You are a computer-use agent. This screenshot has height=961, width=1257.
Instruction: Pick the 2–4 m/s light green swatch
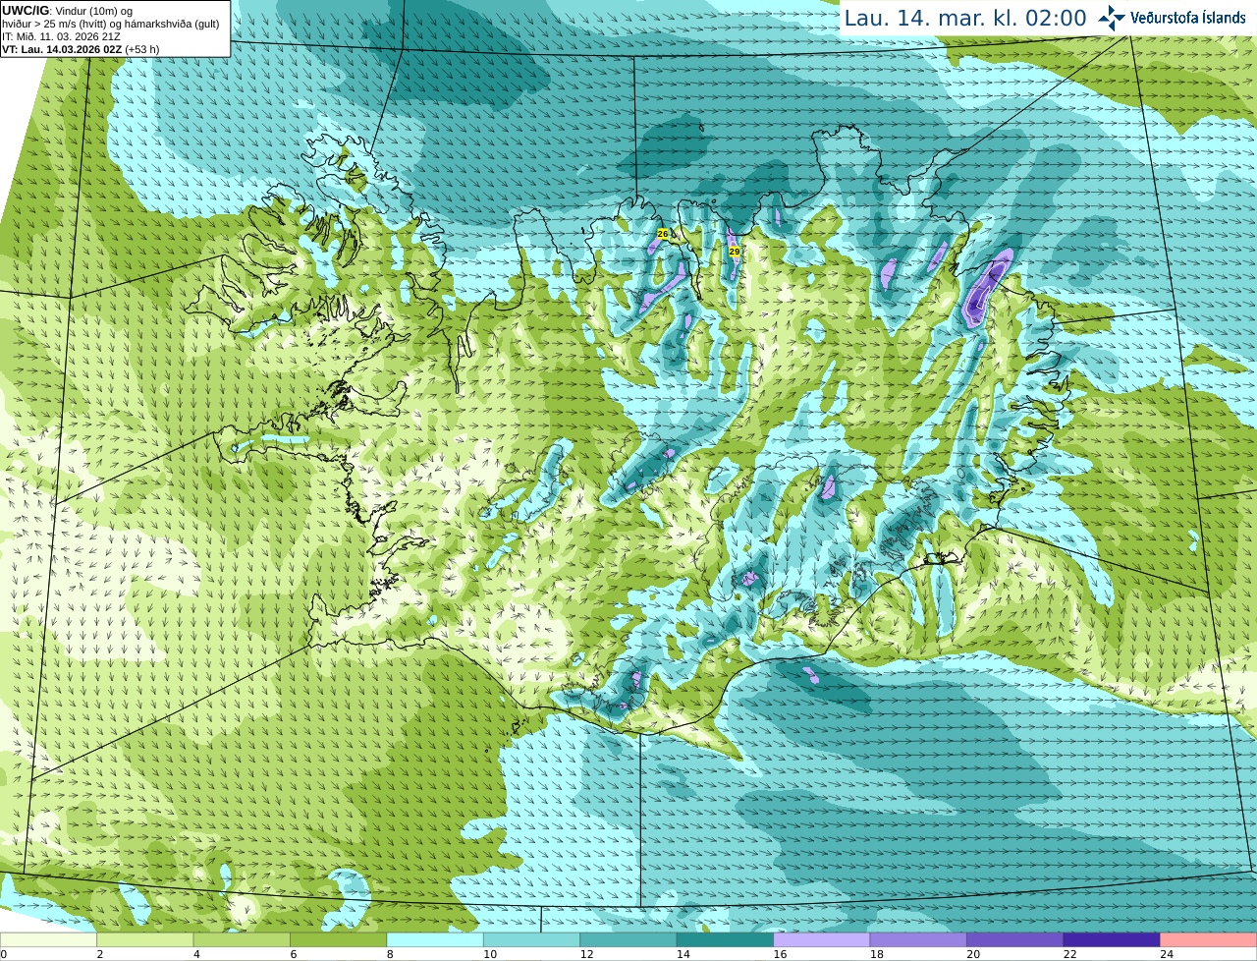(x=145, y=940)
